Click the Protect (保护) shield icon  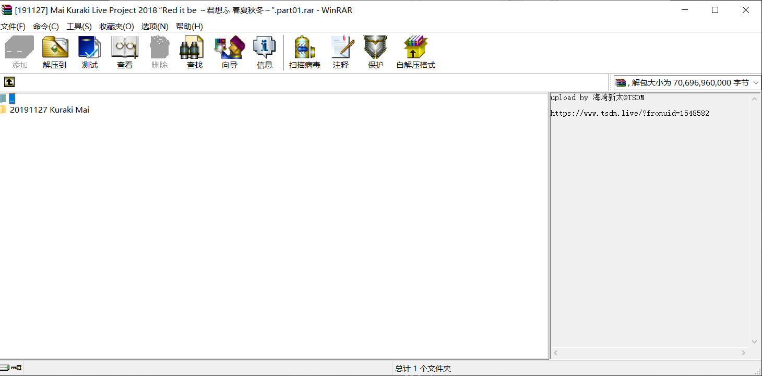click(375, 52)
